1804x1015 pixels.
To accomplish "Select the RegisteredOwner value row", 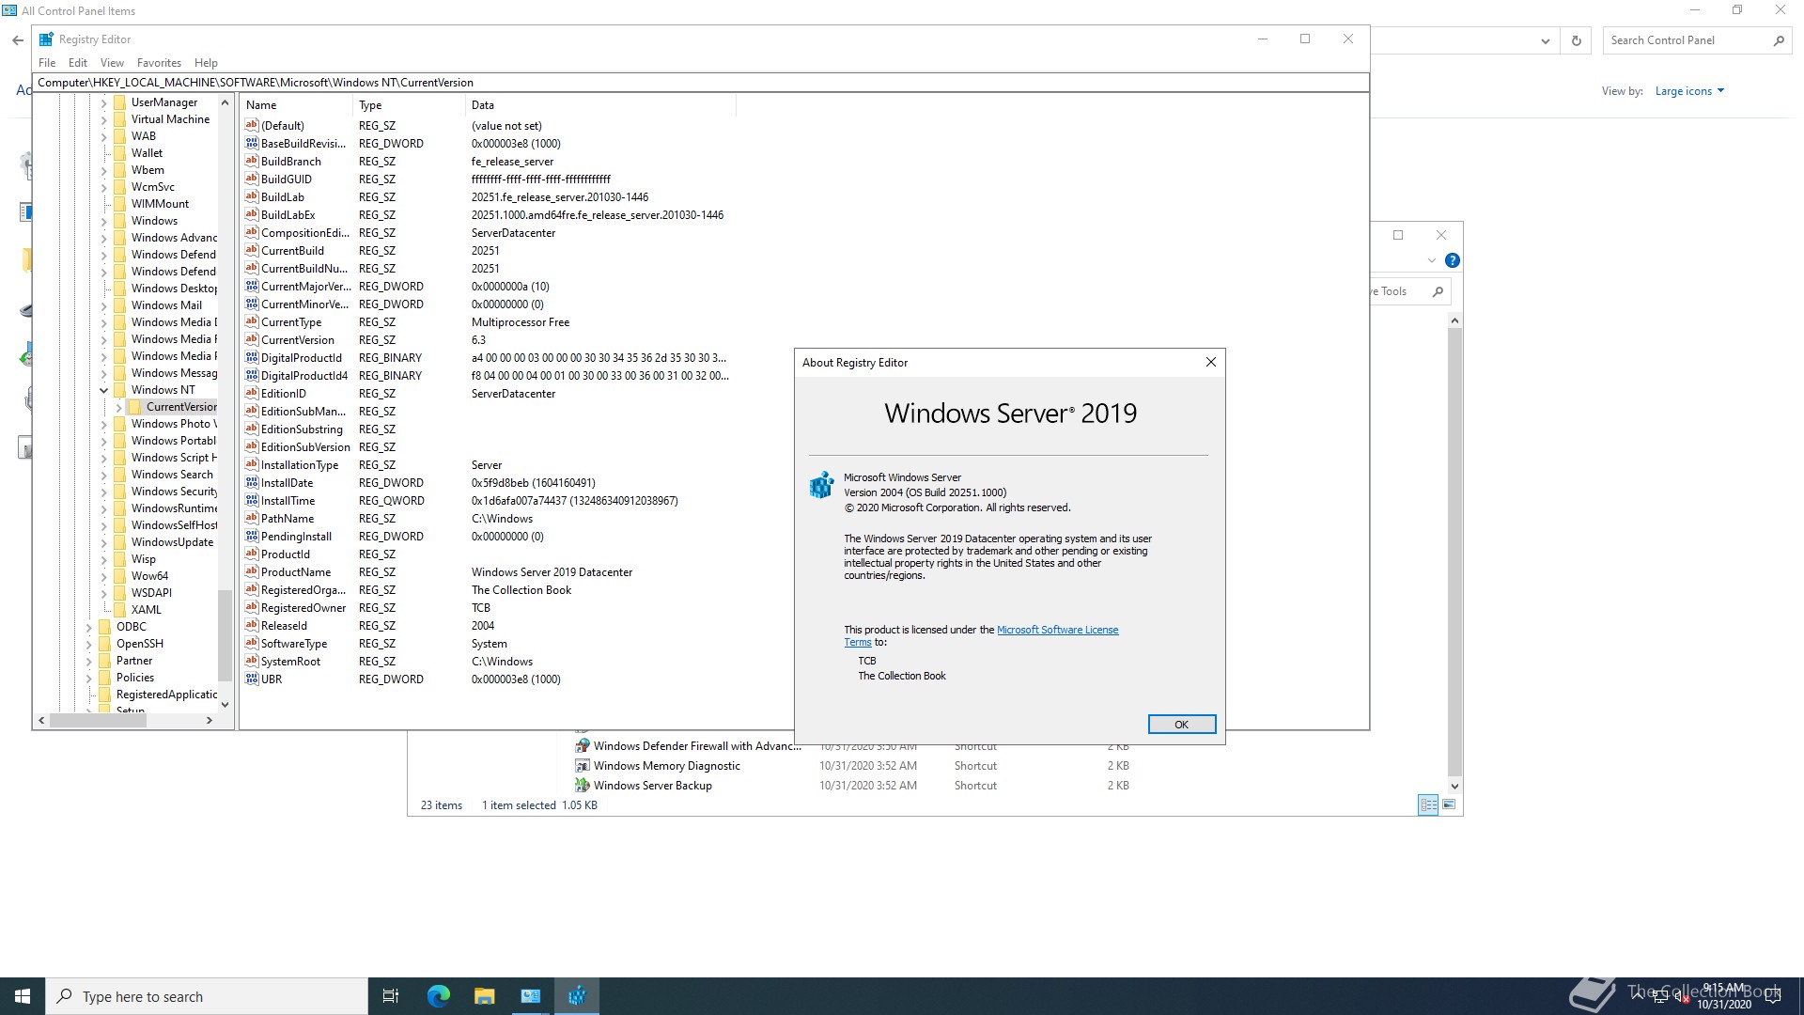I will [x=489, y=608].
